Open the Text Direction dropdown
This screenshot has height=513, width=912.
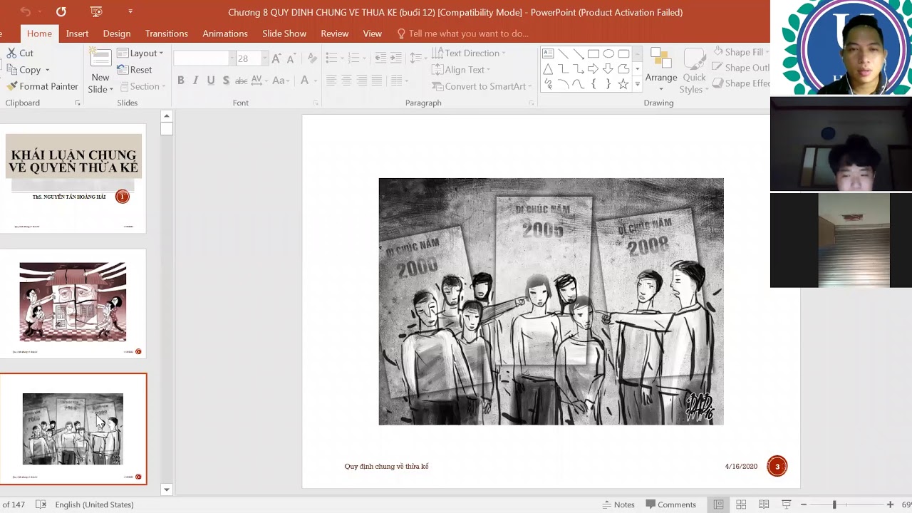[468, 53]
